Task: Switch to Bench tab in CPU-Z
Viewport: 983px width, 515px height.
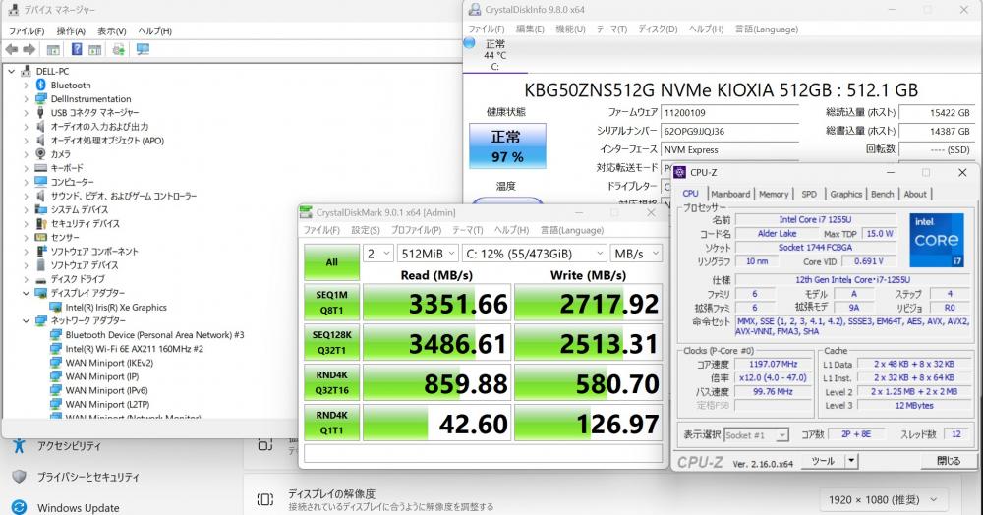Action: (882, 194)
